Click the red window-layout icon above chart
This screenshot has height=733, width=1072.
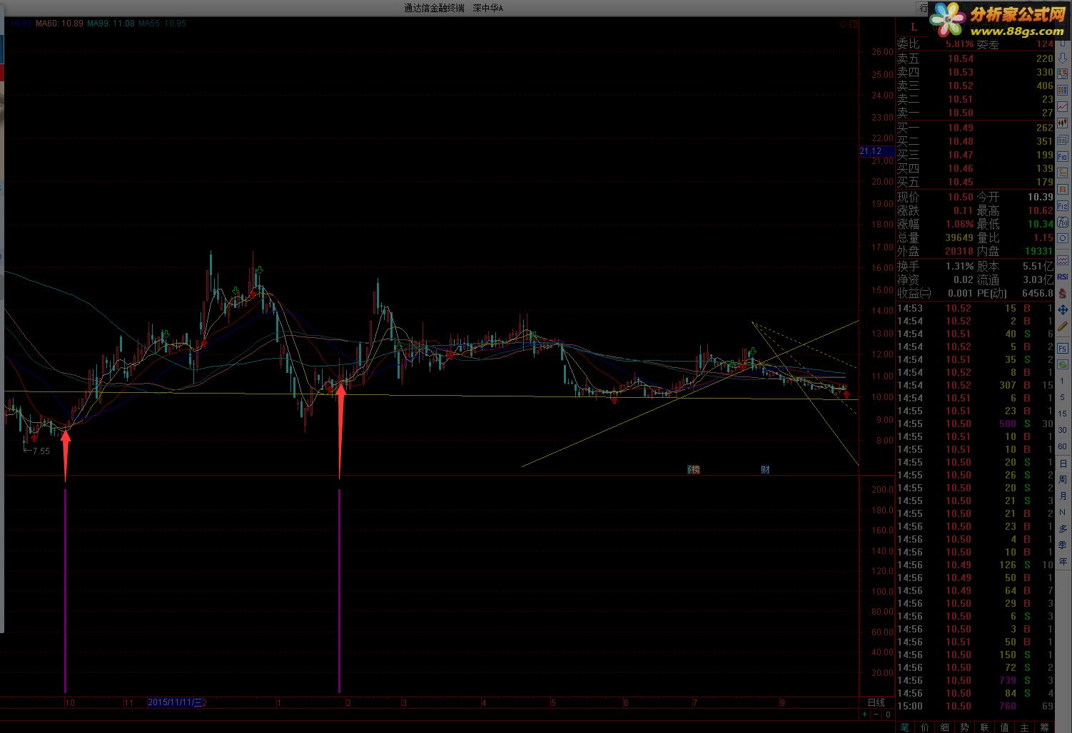coord(854,24)
